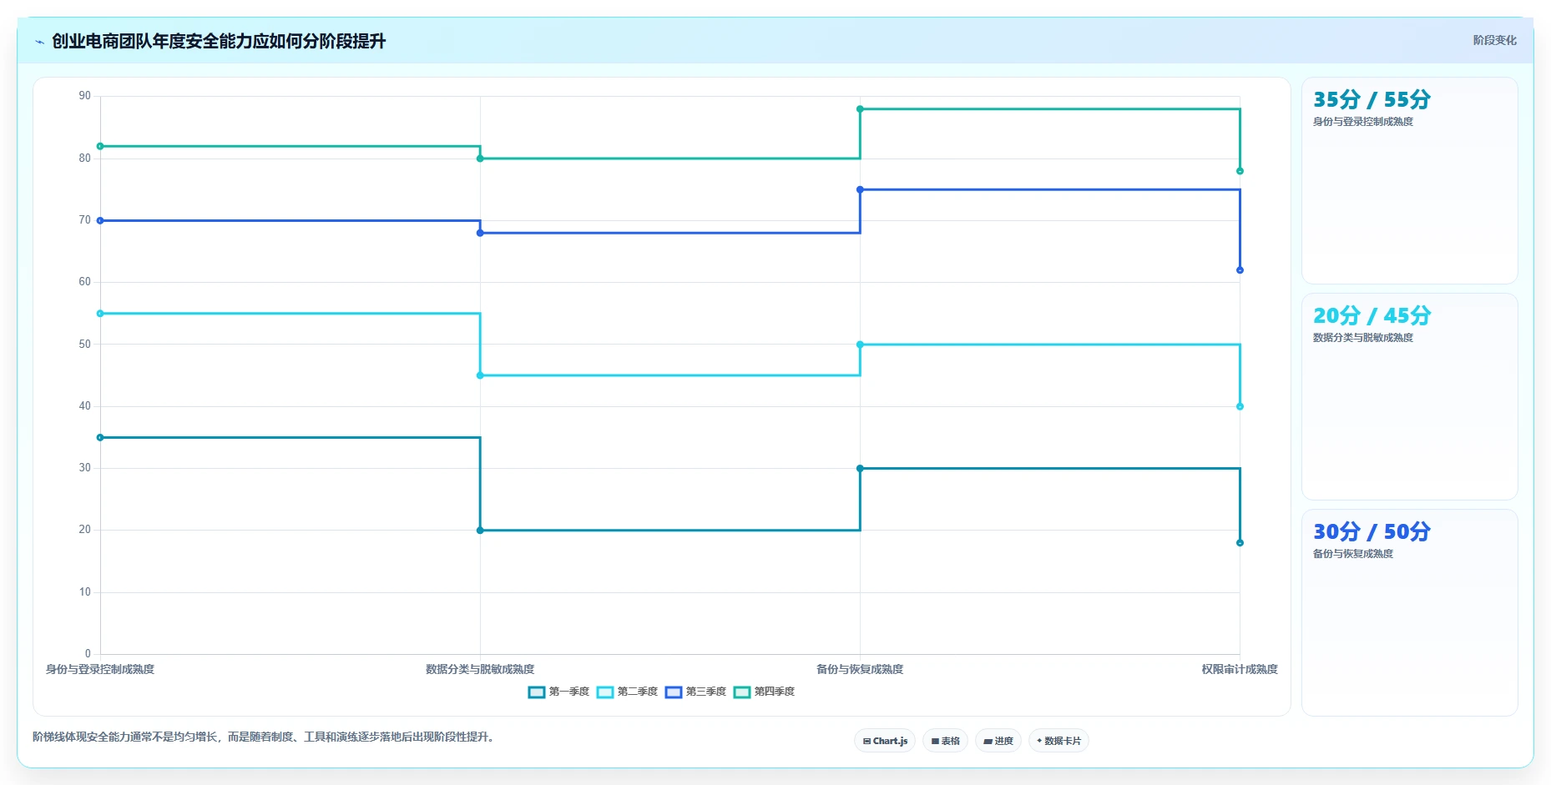Click the 第一季度 point at 身份与登录控制成熟度
Image resolution: width=1551 pixels, height=785 pixels.
(x=100, y=437)
